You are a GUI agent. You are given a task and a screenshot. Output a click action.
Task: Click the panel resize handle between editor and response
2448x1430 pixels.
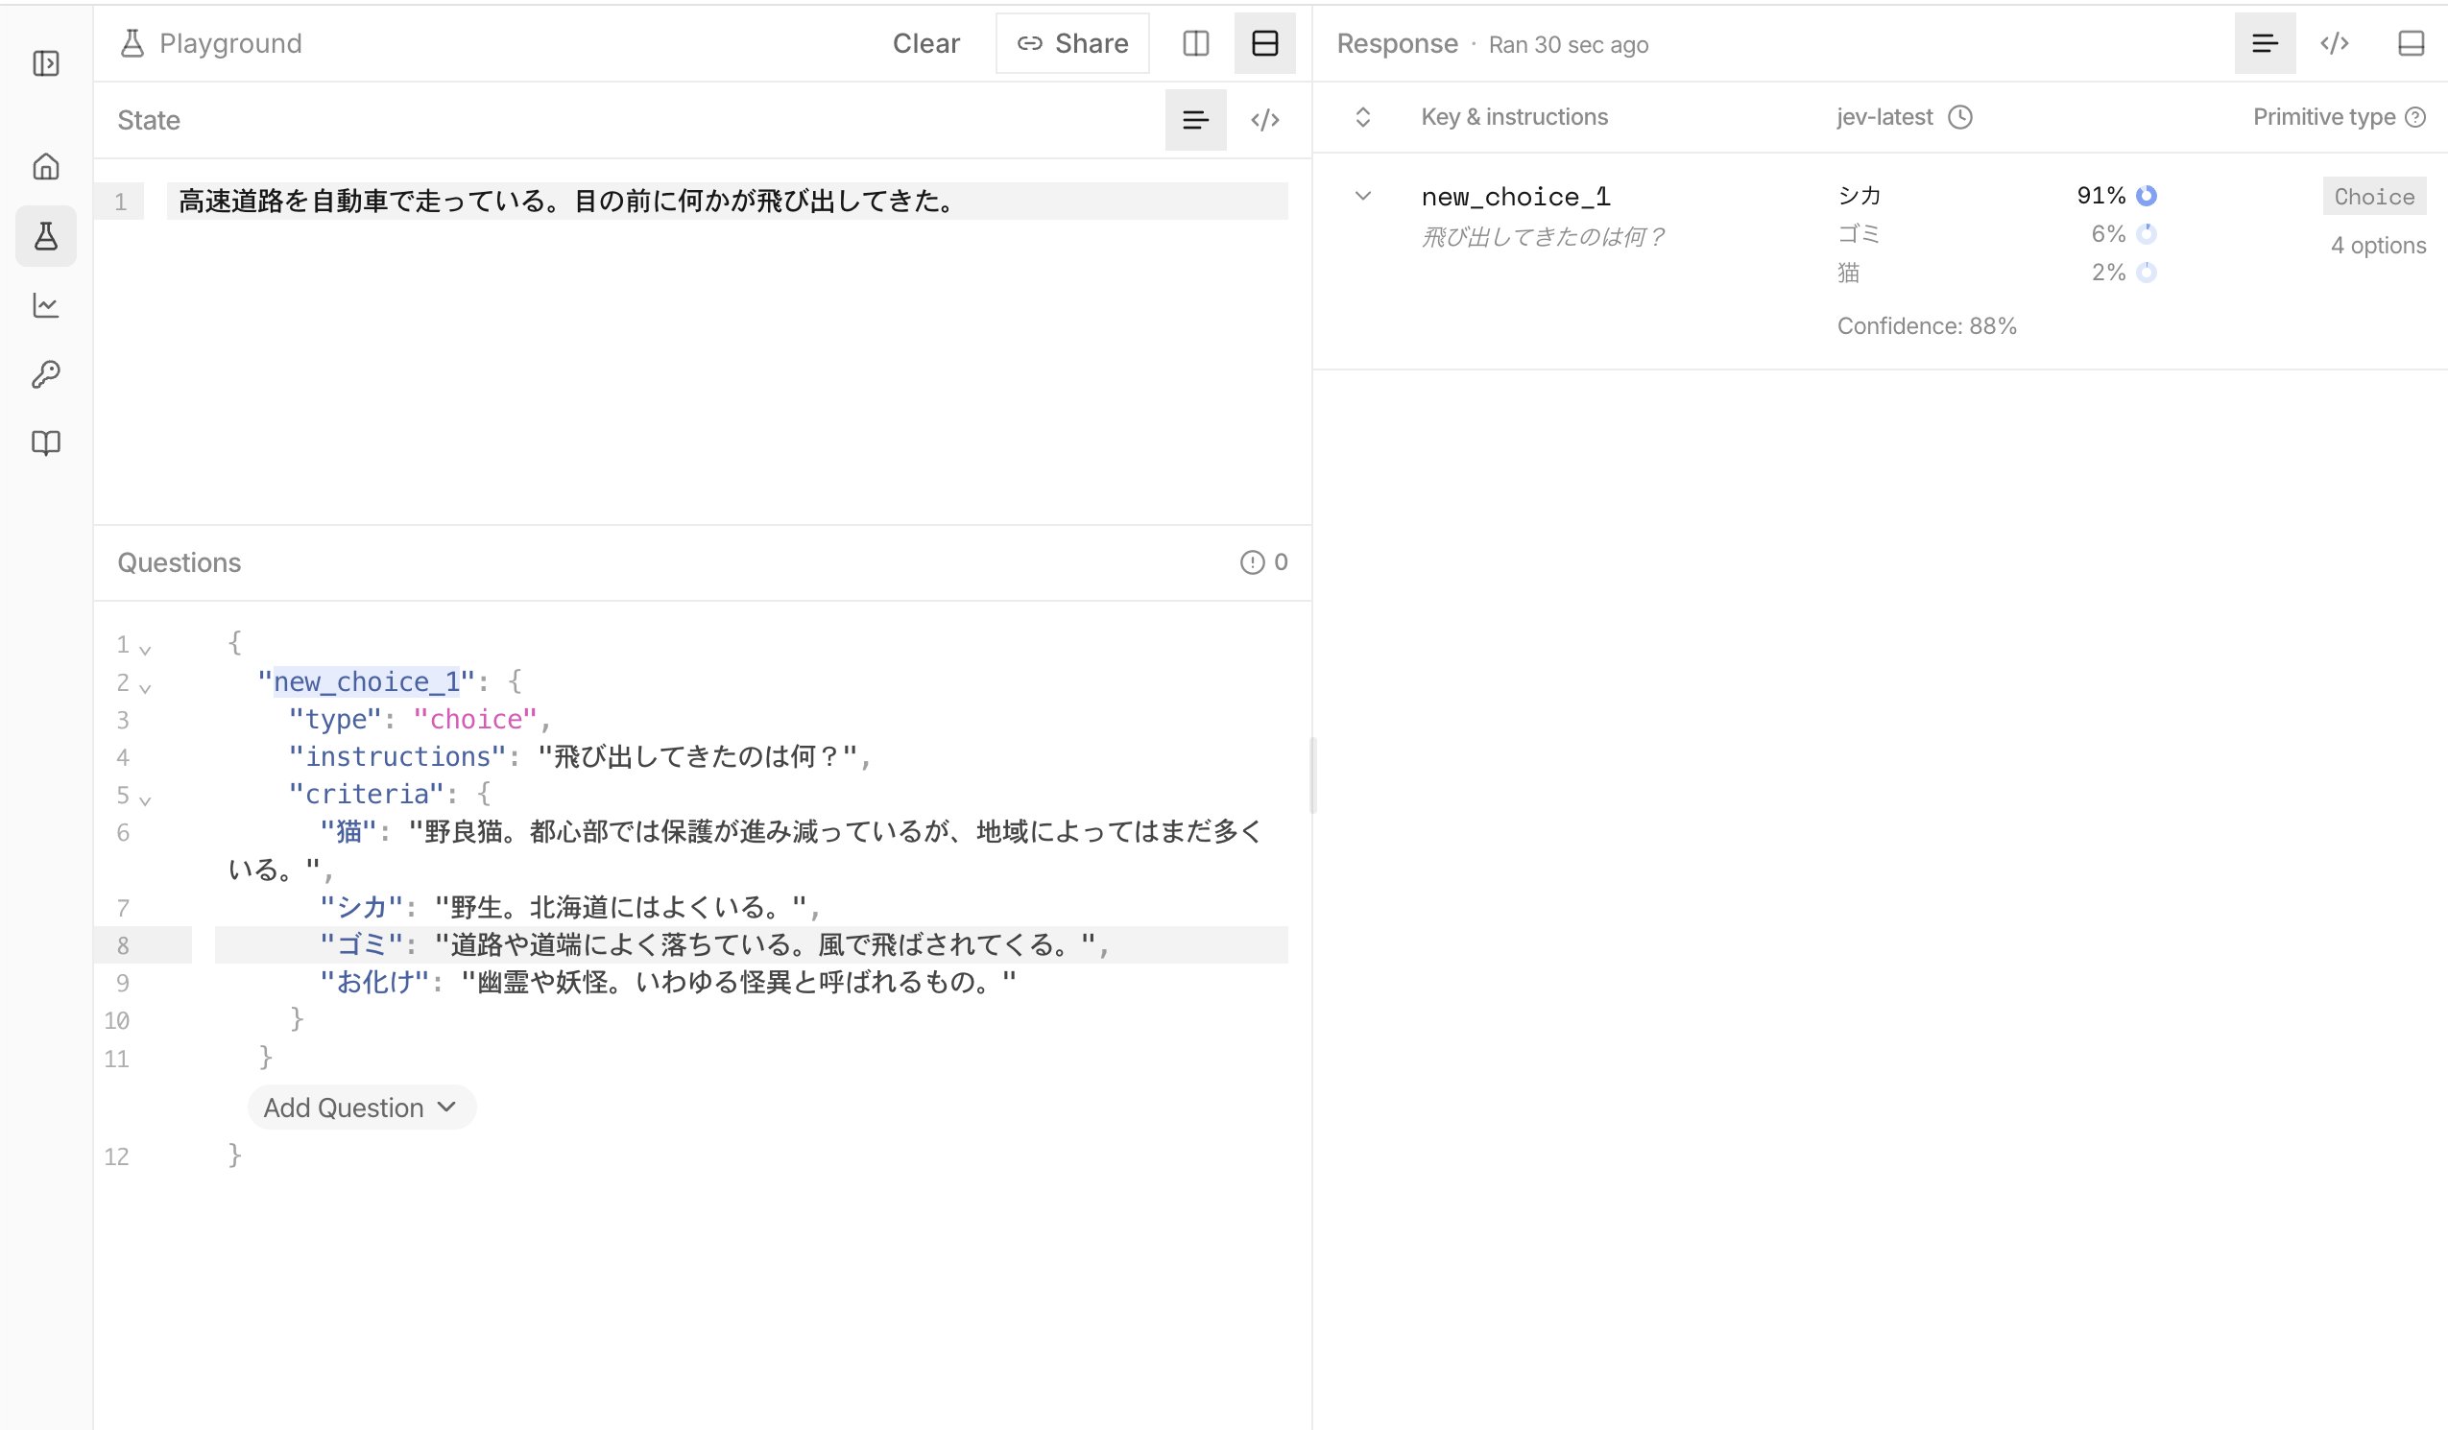coord(1312,775)
